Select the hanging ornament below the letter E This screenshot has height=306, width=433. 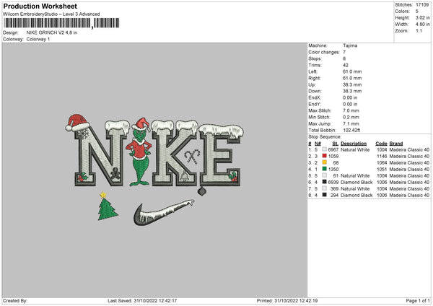(202, 191)
